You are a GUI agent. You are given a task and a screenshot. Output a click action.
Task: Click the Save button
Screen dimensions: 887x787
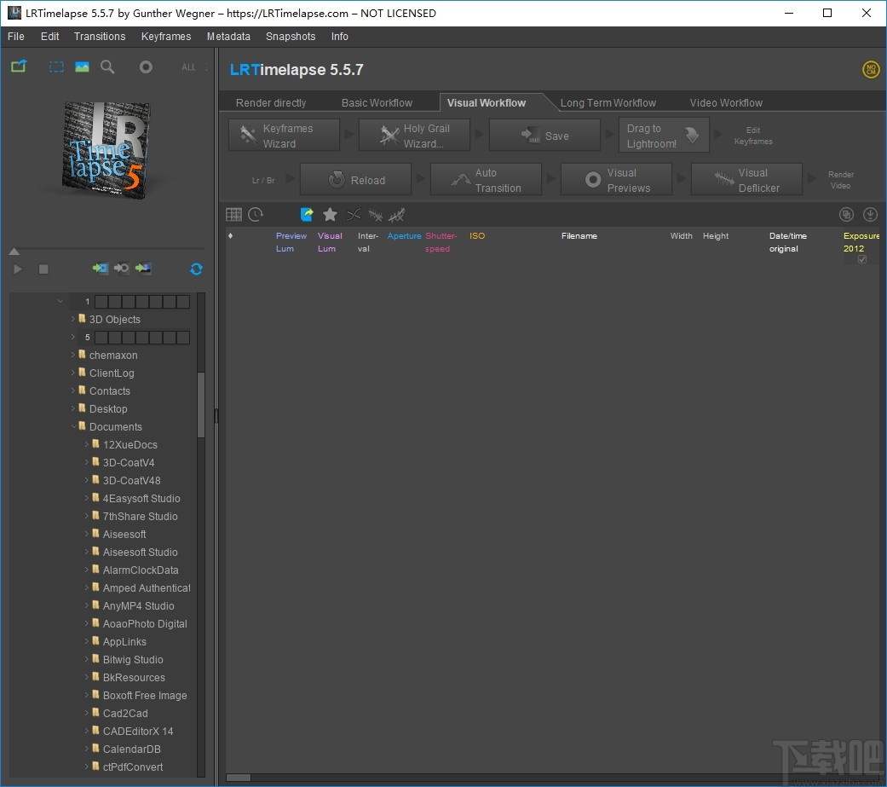click(x=544, y=136)
